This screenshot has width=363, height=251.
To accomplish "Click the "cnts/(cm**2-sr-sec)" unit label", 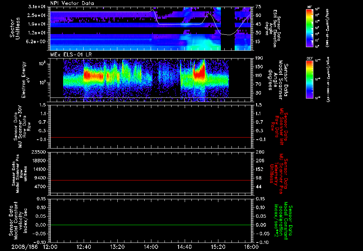I will click(x=327, y=28).
